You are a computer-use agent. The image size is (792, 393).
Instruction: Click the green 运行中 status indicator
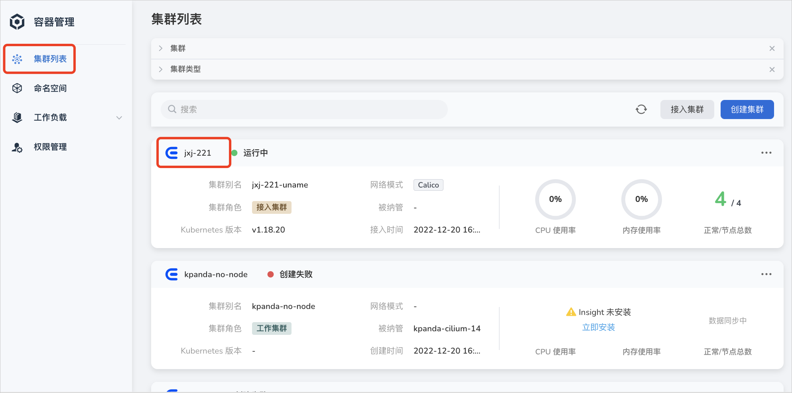234,153
